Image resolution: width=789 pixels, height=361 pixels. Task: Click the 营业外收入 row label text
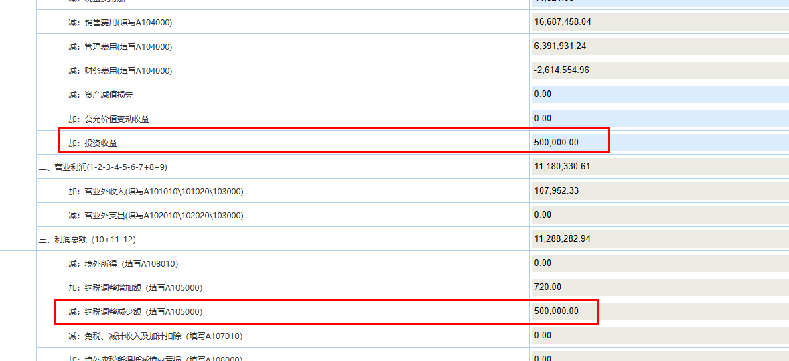click(x=155, y=192)
